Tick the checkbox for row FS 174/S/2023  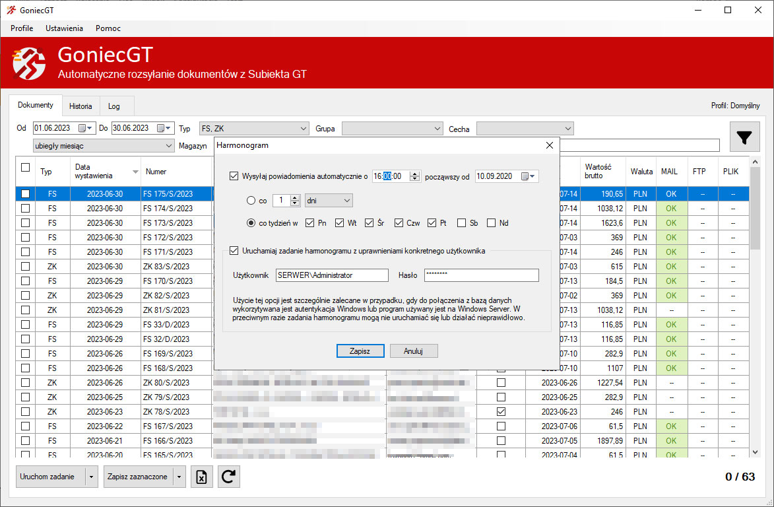click(x=26, y=209)
